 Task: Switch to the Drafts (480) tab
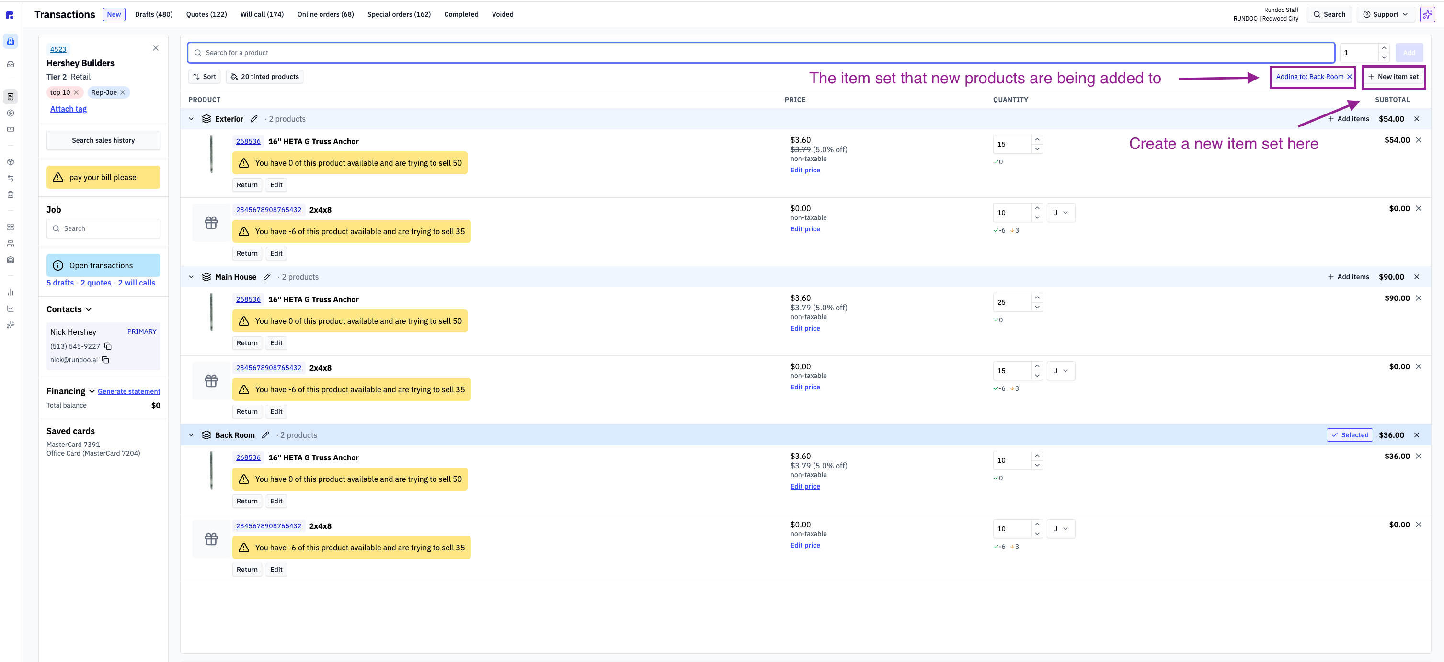pyautogui.click(x=154, y=14)
